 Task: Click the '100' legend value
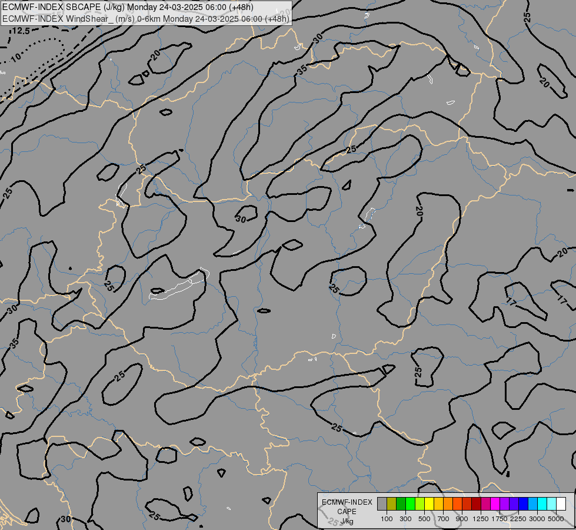pos(387,519)
